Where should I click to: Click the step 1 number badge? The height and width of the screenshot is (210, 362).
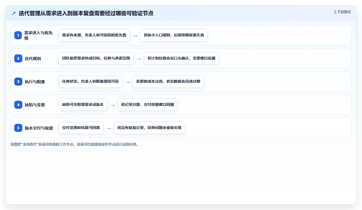coord(18,35)
